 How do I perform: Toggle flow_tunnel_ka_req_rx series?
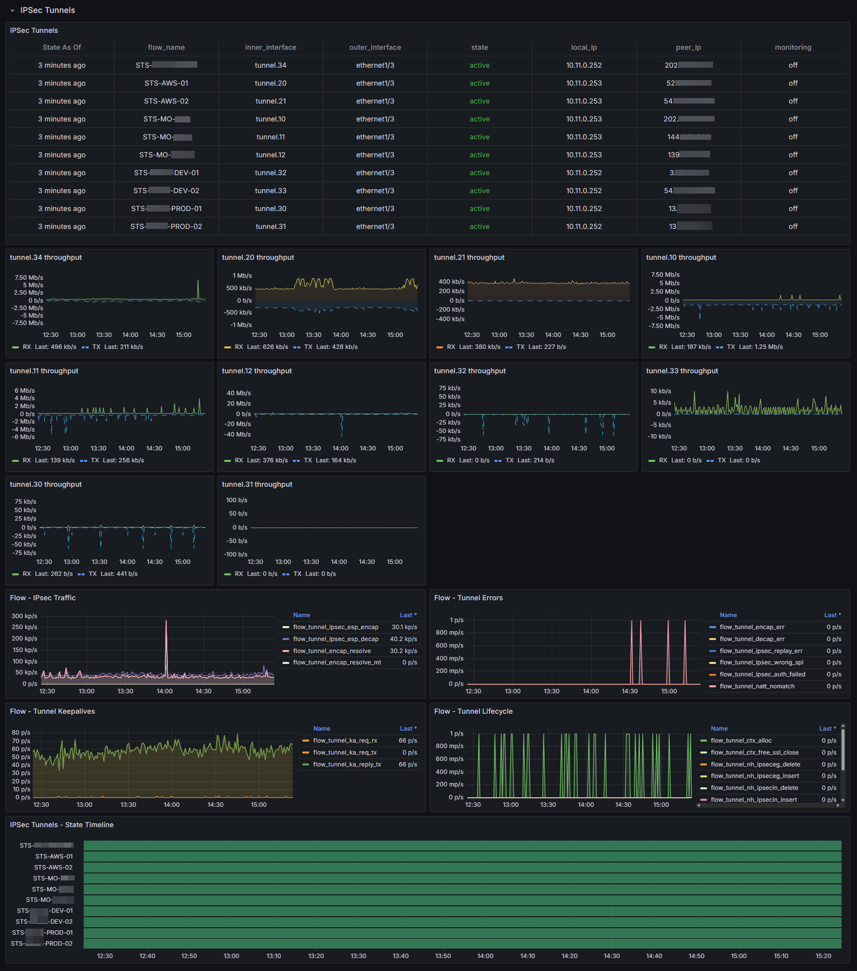click(345, 741)
